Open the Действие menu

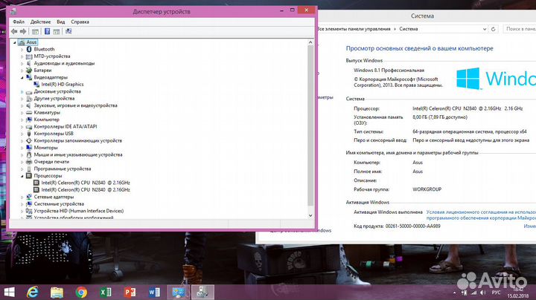[40, 22]
